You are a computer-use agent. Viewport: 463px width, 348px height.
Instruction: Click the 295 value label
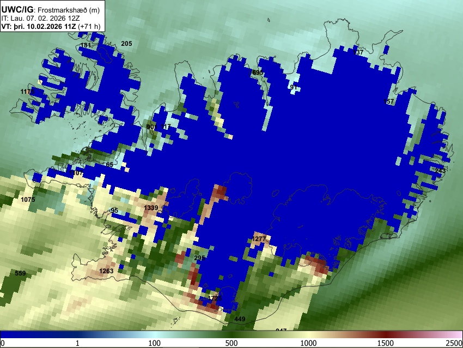click(199, 258)
